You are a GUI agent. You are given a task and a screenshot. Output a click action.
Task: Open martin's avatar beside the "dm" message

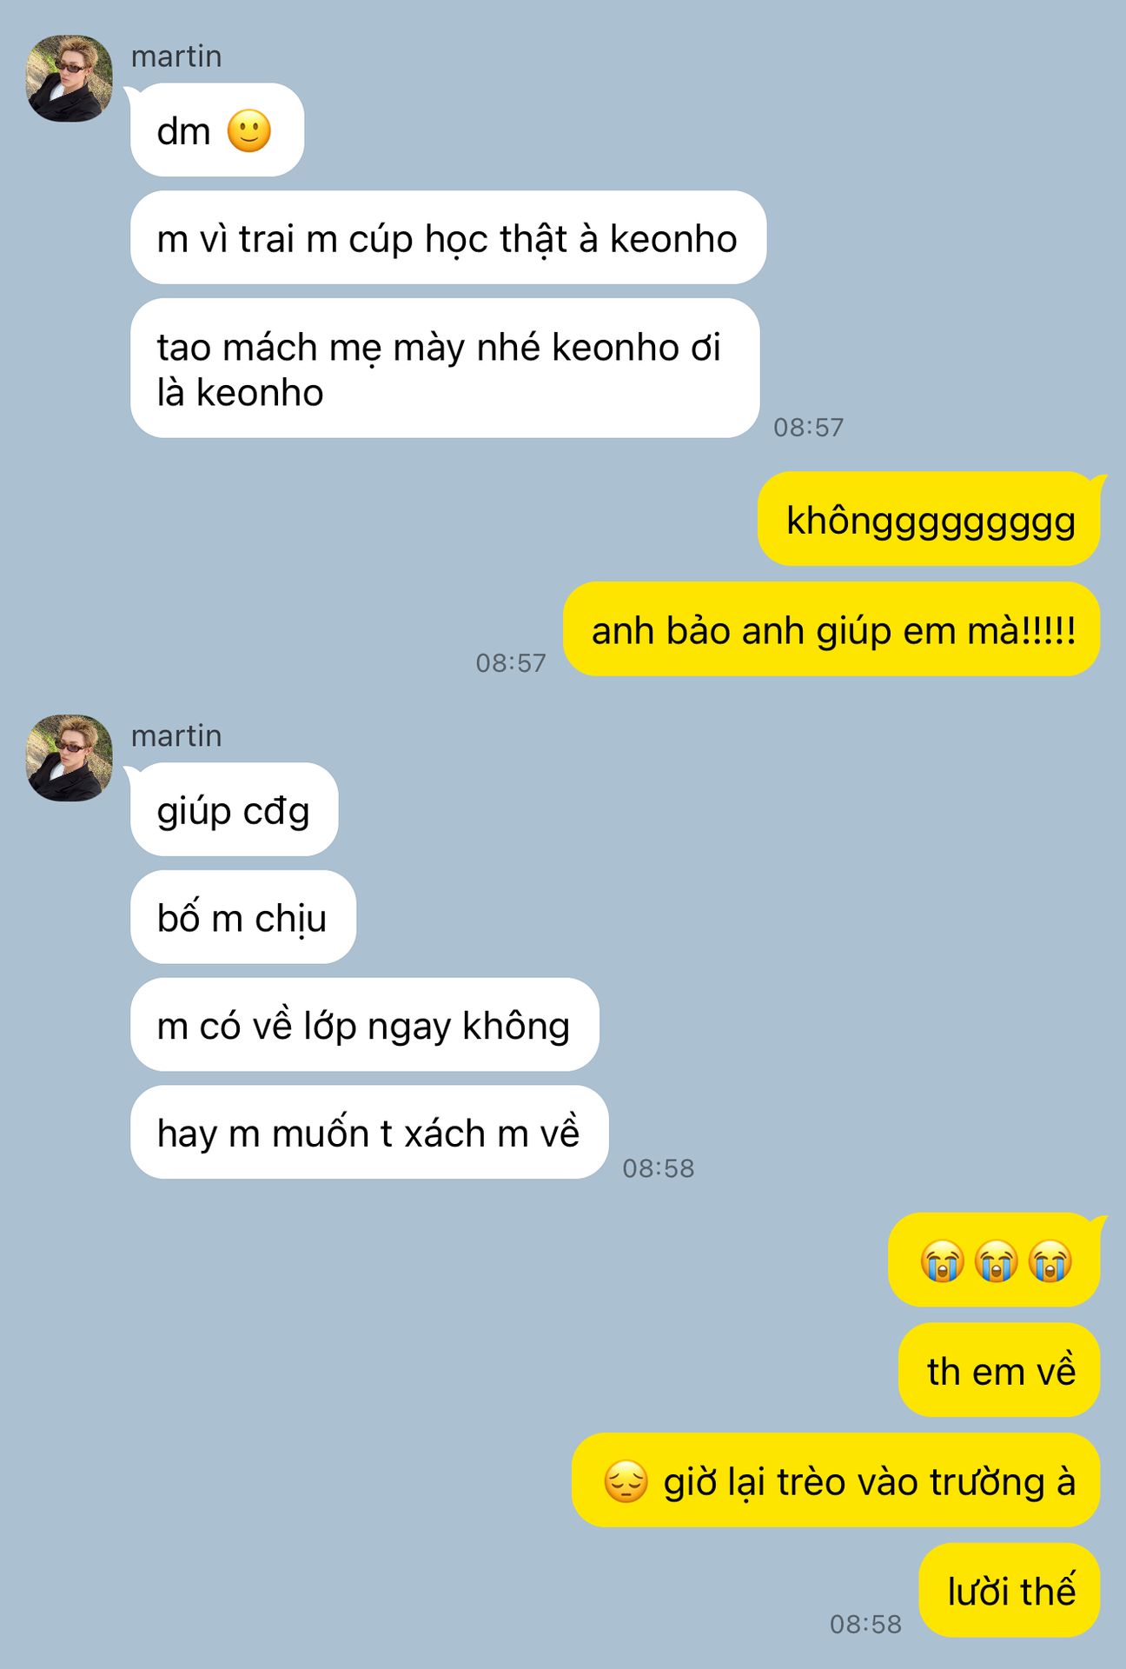(x=70, y=78)
